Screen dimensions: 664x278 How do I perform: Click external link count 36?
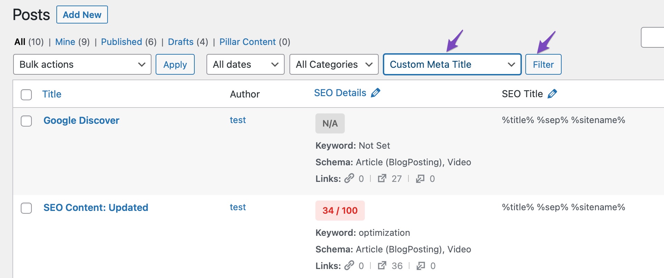coord(397,266)
